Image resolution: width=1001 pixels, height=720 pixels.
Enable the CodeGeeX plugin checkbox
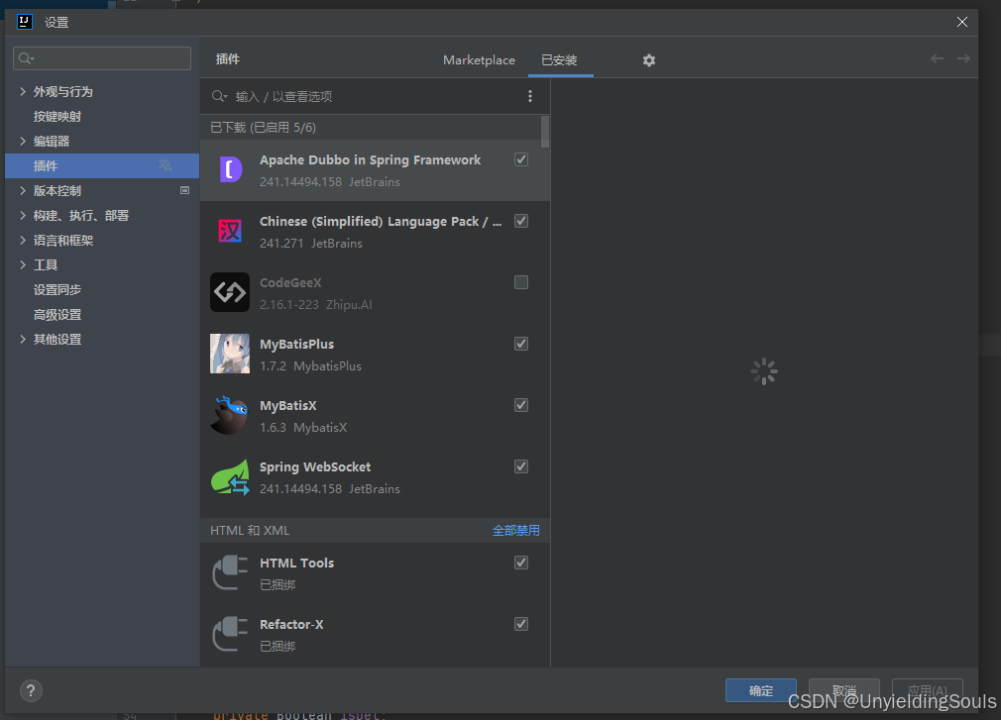click(521, 282)
